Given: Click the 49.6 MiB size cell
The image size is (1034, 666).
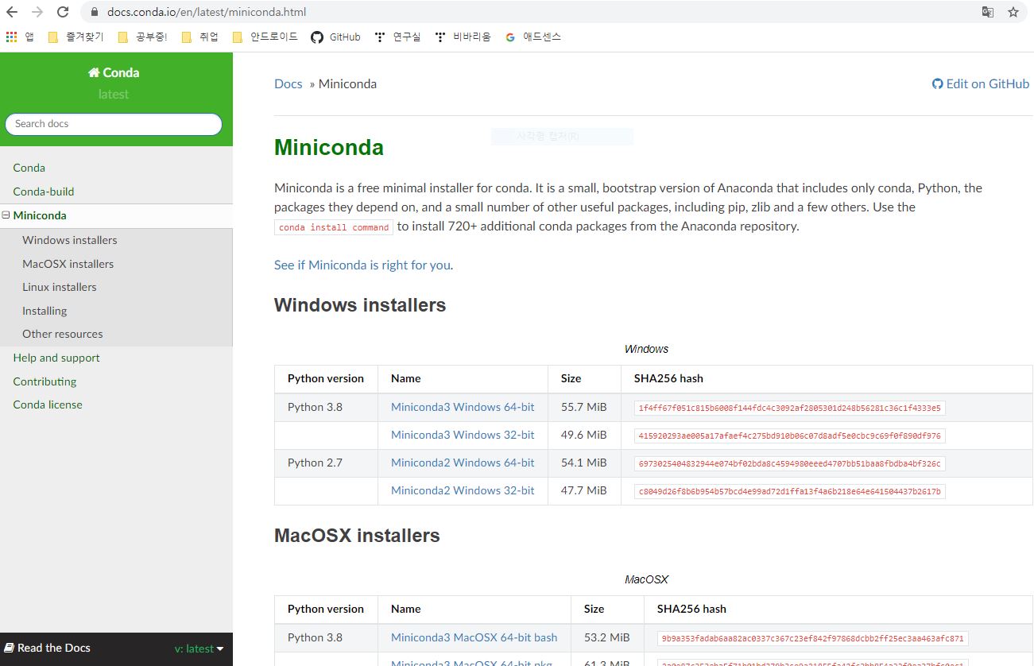Looking at the screenshot, I should point(584,435).
